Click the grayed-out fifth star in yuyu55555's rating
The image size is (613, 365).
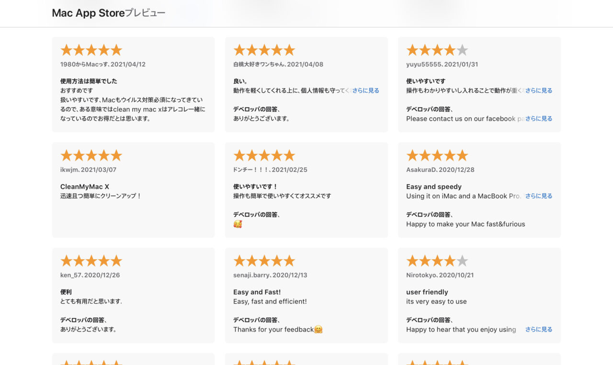point(463,49)
